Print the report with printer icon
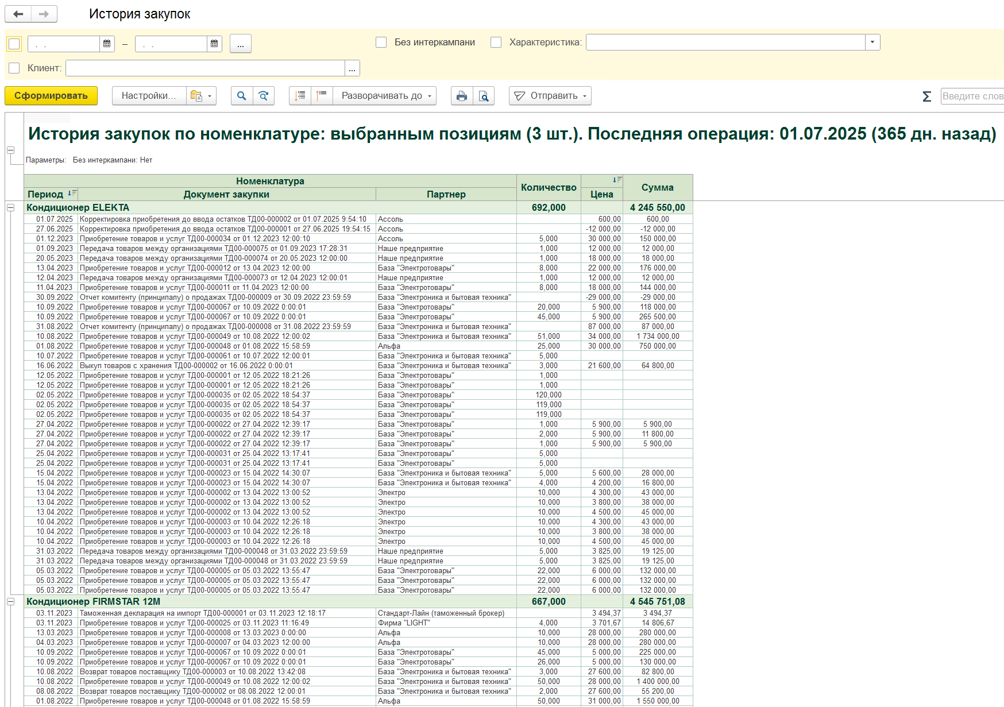 tap(462, 96)
